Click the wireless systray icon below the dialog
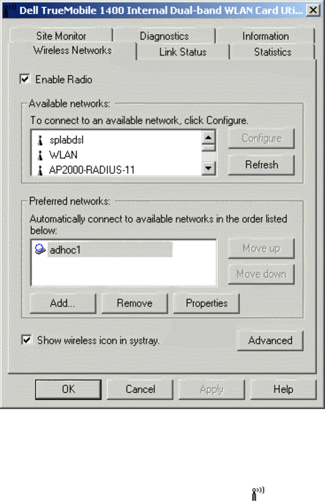 [258, 494]
